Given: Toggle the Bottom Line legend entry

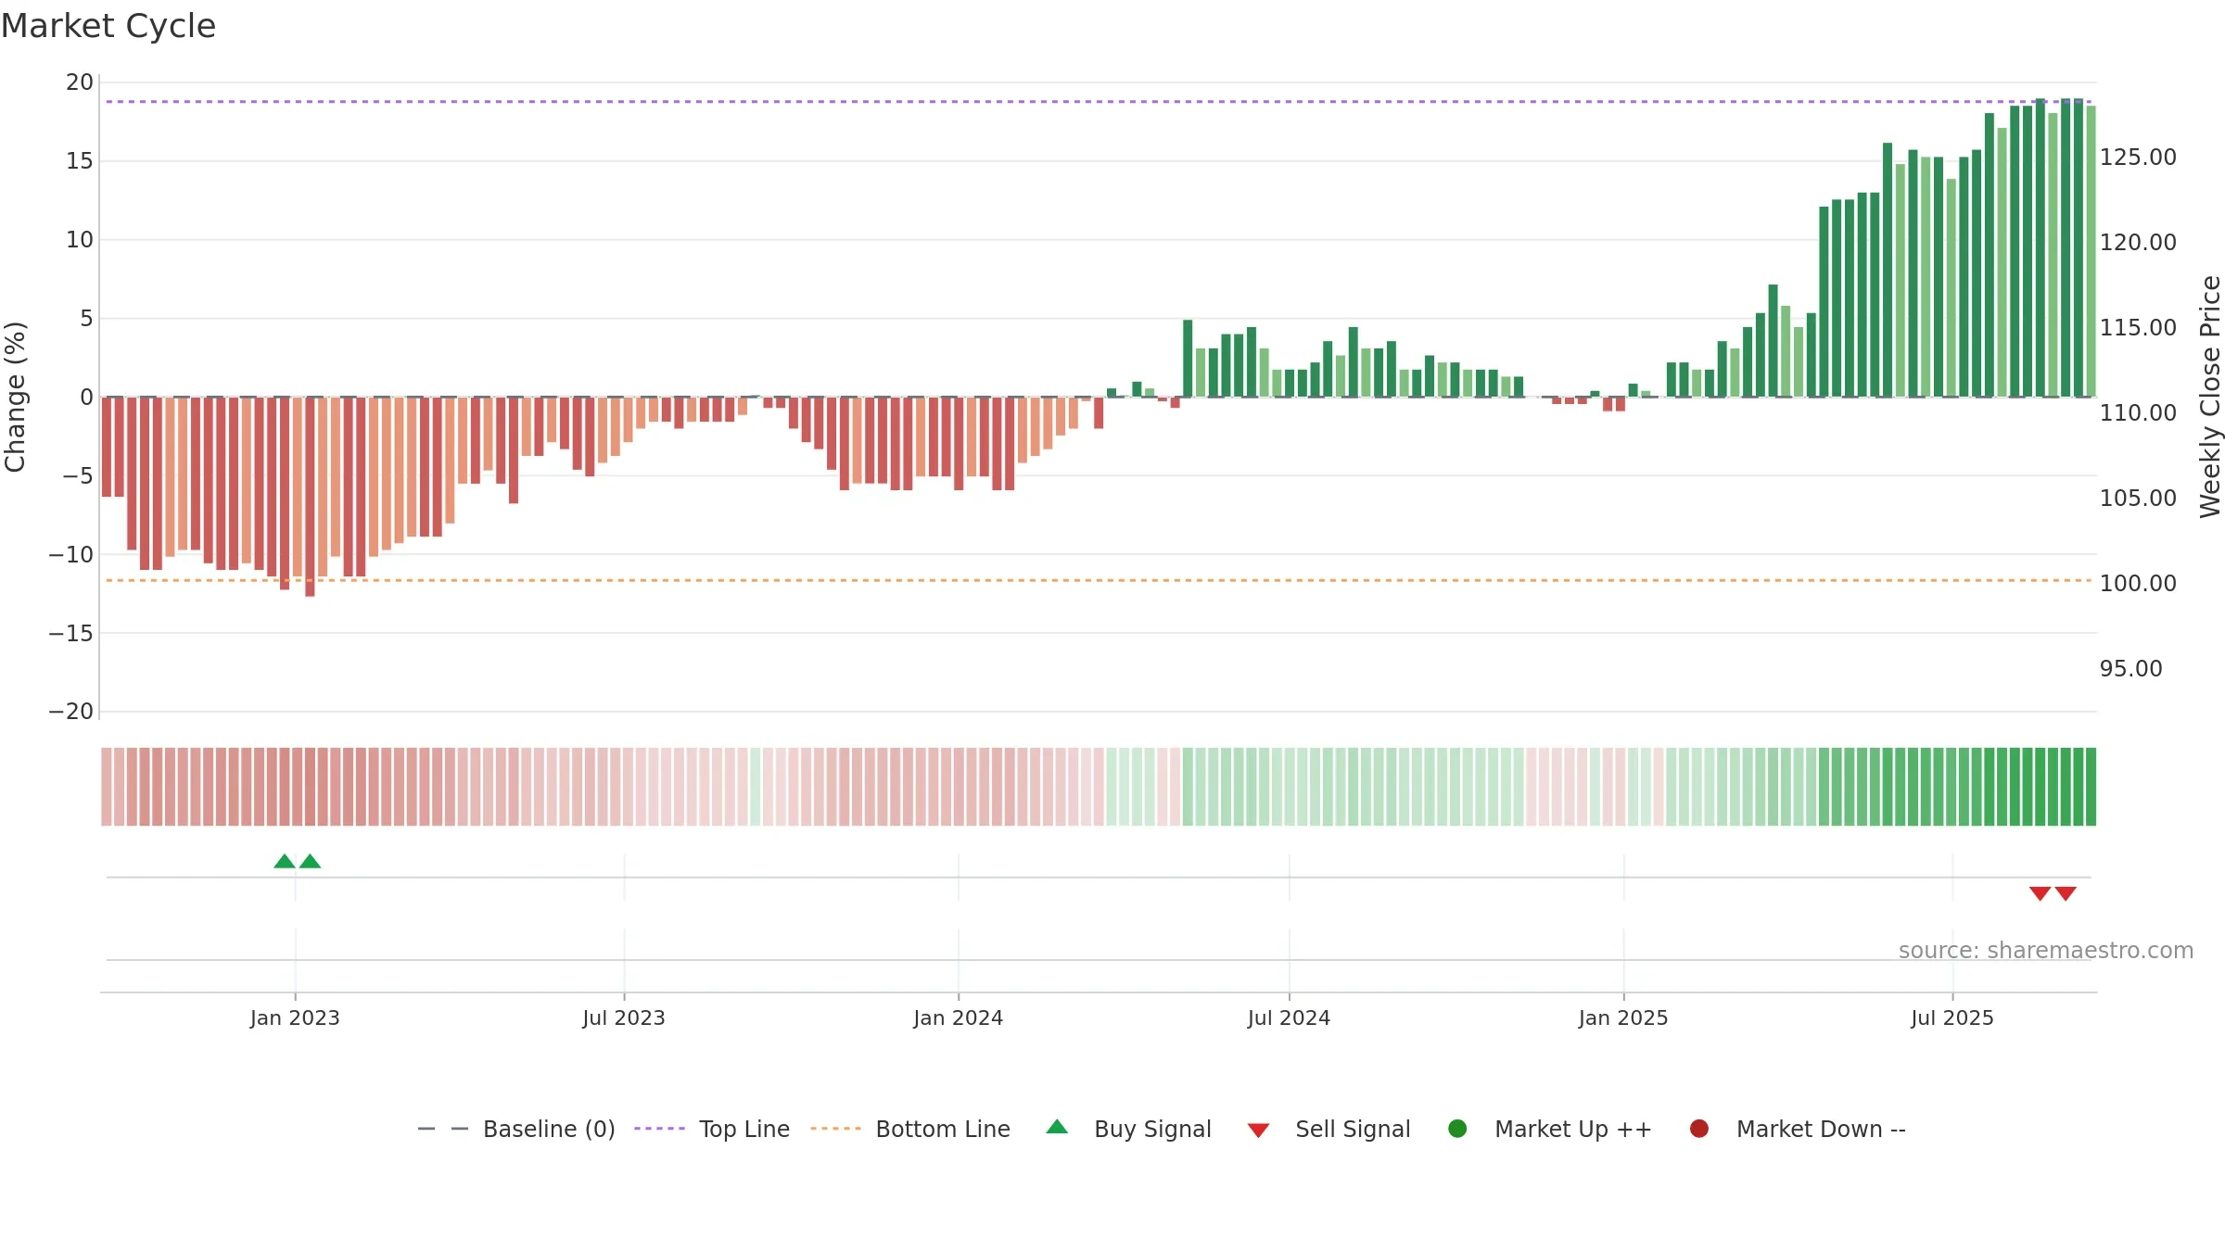Looking at the screenshot, I should point(910,1129).
